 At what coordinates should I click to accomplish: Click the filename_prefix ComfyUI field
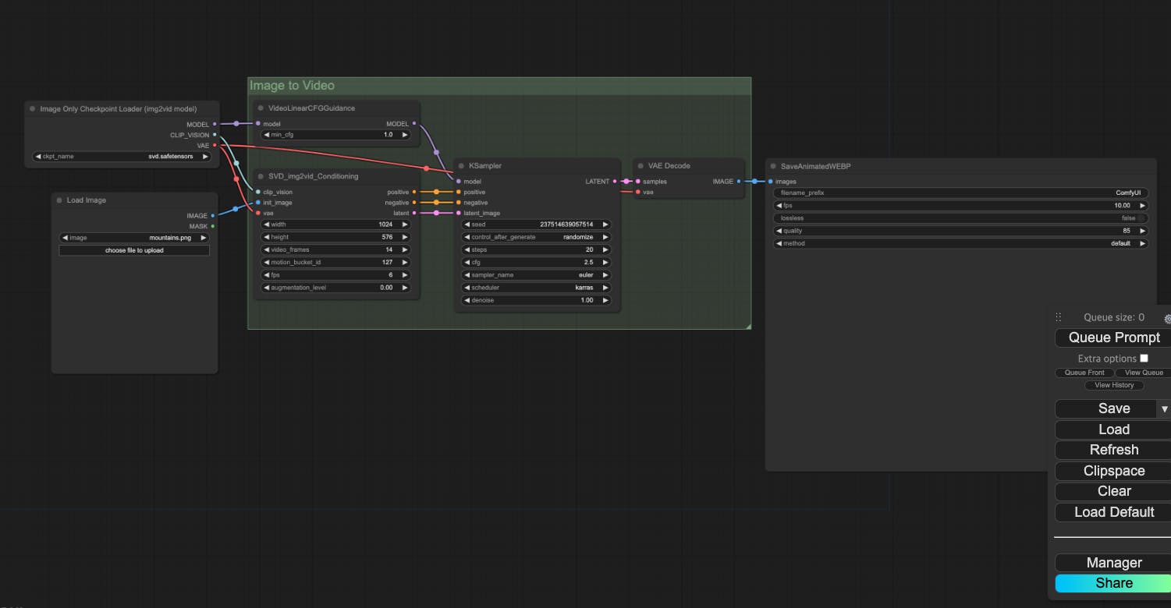click(x=960, y=193)
